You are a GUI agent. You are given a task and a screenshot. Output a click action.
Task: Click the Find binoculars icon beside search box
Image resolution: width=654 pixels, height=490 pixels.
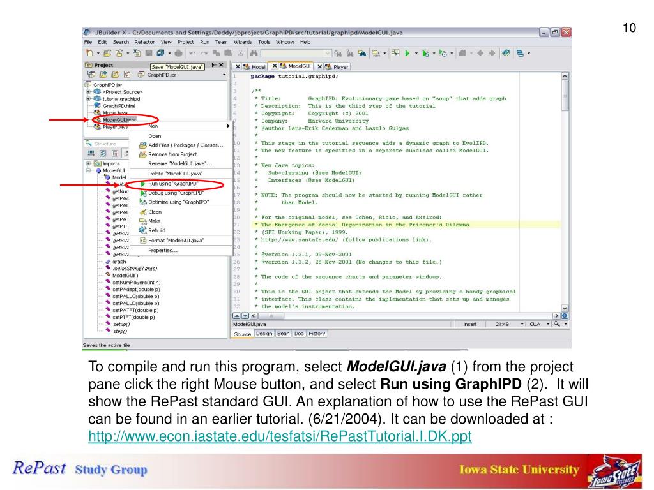tap(254, 53)
